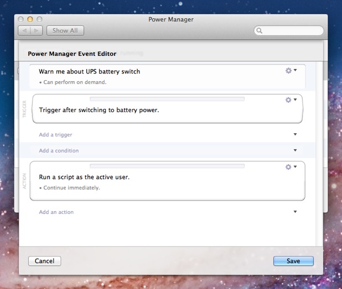Cancel the event editor

(x=44, y=261)
